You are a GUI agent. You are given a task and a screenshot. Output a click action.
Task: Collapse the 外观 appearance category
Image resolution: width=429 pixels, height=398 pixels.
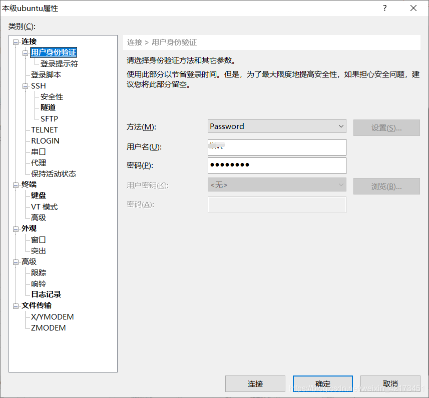pos(16,228)
